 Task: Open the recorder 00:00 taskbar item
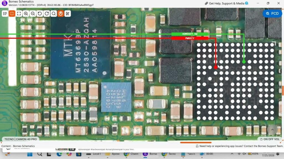coord(207,154)
